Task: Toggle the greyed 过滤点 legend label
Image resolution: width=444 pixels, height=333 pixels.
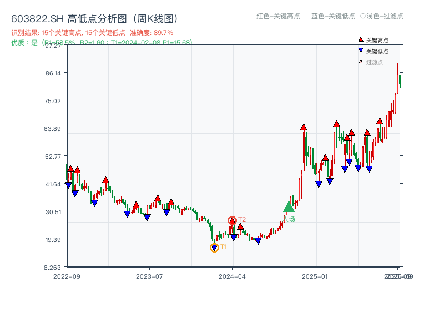Action: pos(374,62)
